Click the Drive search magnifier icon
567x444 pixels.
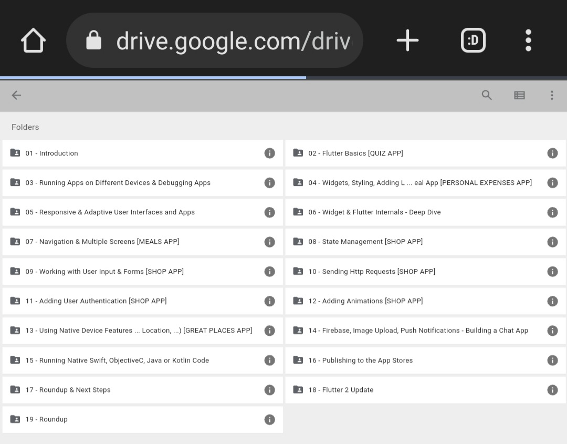[x=487, y=95]
